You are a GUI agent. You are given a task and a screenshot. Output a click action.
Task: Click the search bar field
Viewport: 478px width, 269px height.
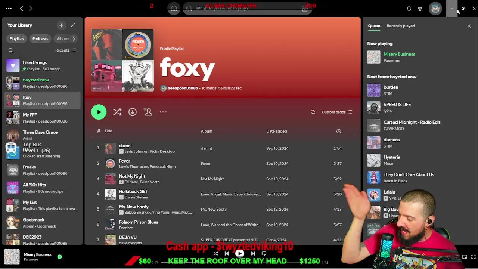click(x=247, y=9)
